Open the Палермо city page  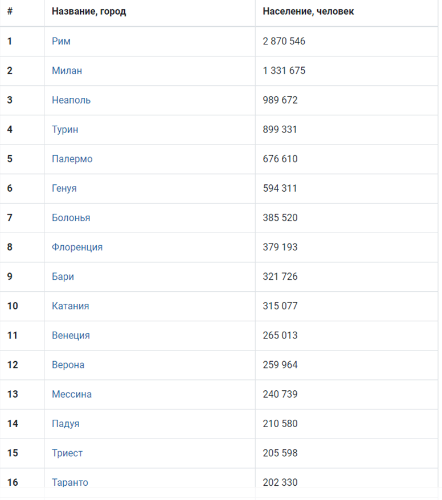pos(72,159)
